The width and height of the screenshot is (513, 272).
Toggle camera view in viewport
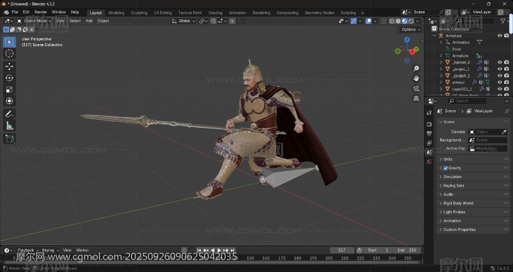tap(416, 88)
